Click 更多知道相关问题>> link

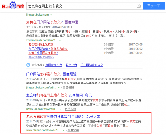41,57
